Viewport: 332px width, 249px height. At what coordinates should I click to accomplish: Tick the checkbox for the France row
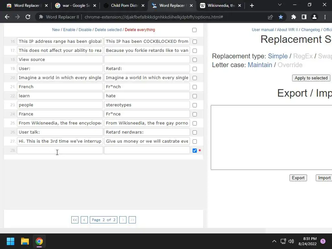pos(195,114)
